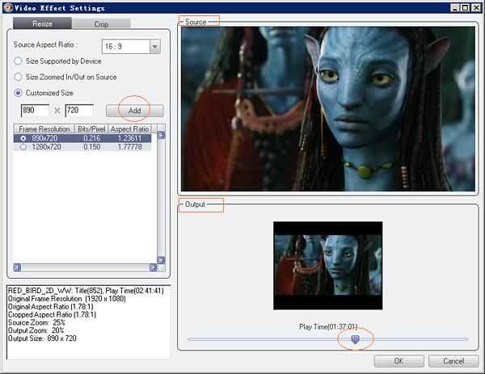This screenshot has width=485, height=374.
Task: Click the Output video preview
Action: [x=328, y=266]
